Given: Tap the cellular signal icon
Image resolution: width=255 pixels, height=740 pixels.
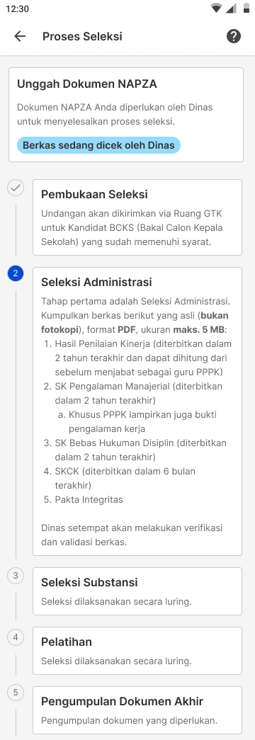Looking at the screenshot, I should 231,8.
